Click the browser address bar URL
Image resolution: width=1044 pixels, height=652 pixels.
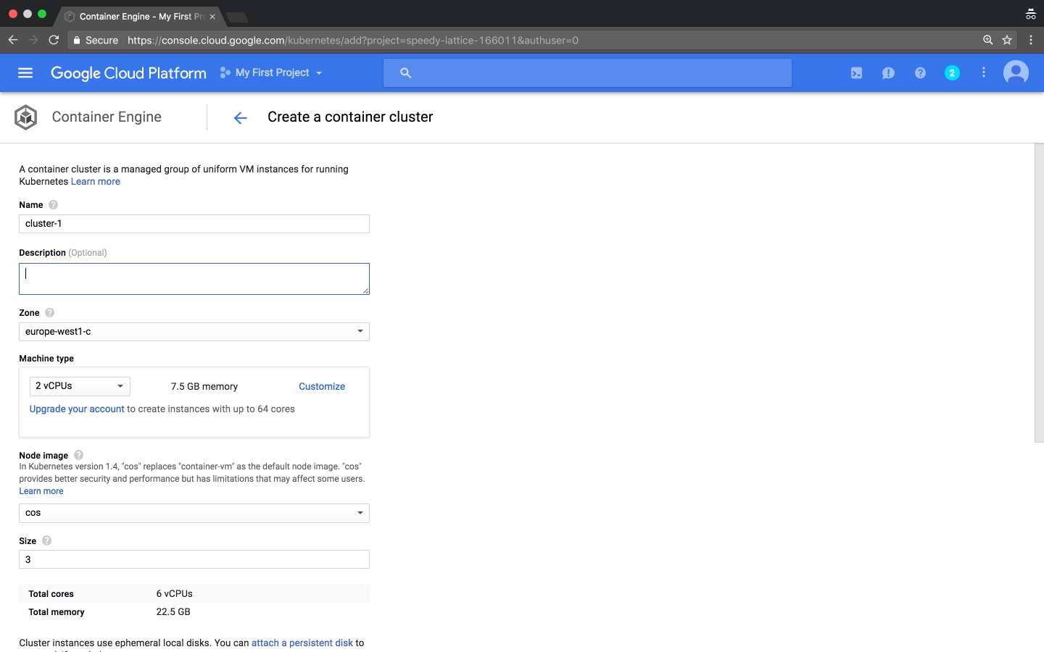tap(353, 41)
